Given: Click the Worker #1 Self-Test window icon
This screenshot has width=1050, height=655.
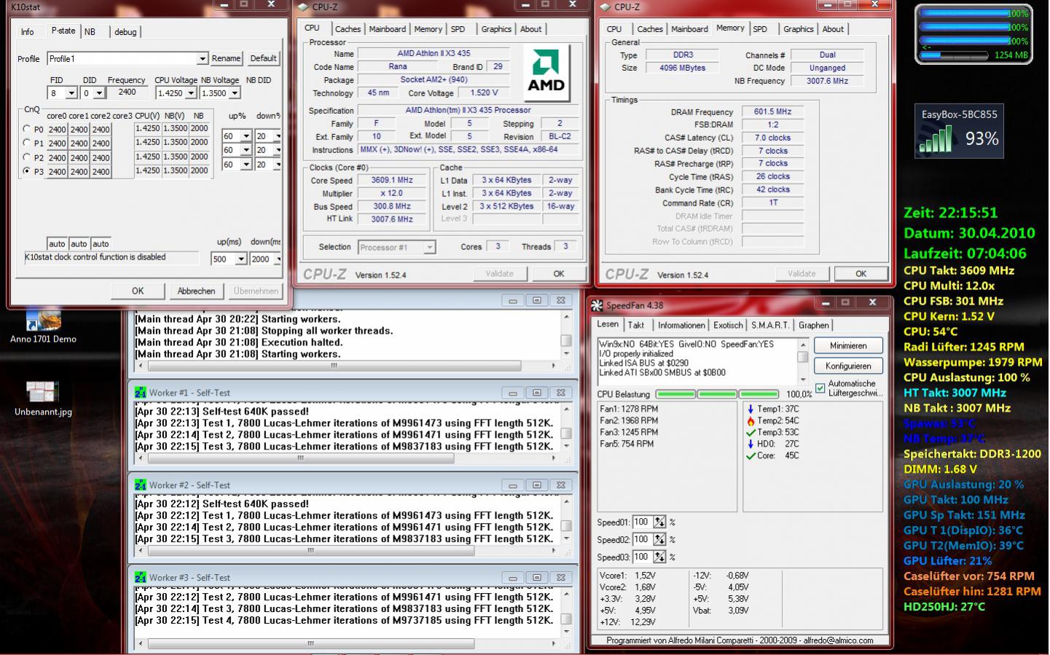Looking at the screenshot, I should [141, 392].
